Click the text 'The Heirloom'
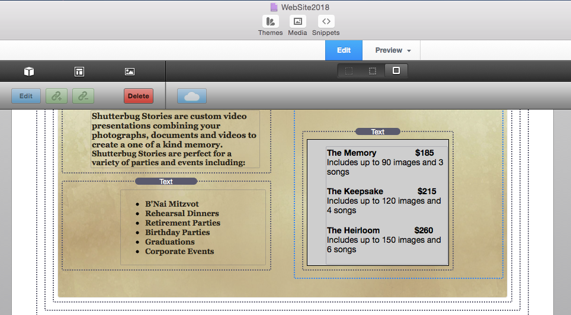The width and height of the screenshot is (571, 315). [x=353, y=230]
